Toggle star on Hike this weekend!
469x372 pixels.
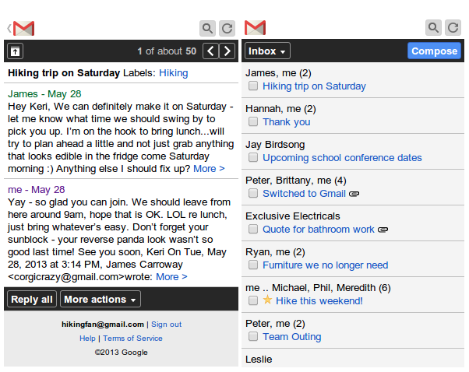coord(267,300)
